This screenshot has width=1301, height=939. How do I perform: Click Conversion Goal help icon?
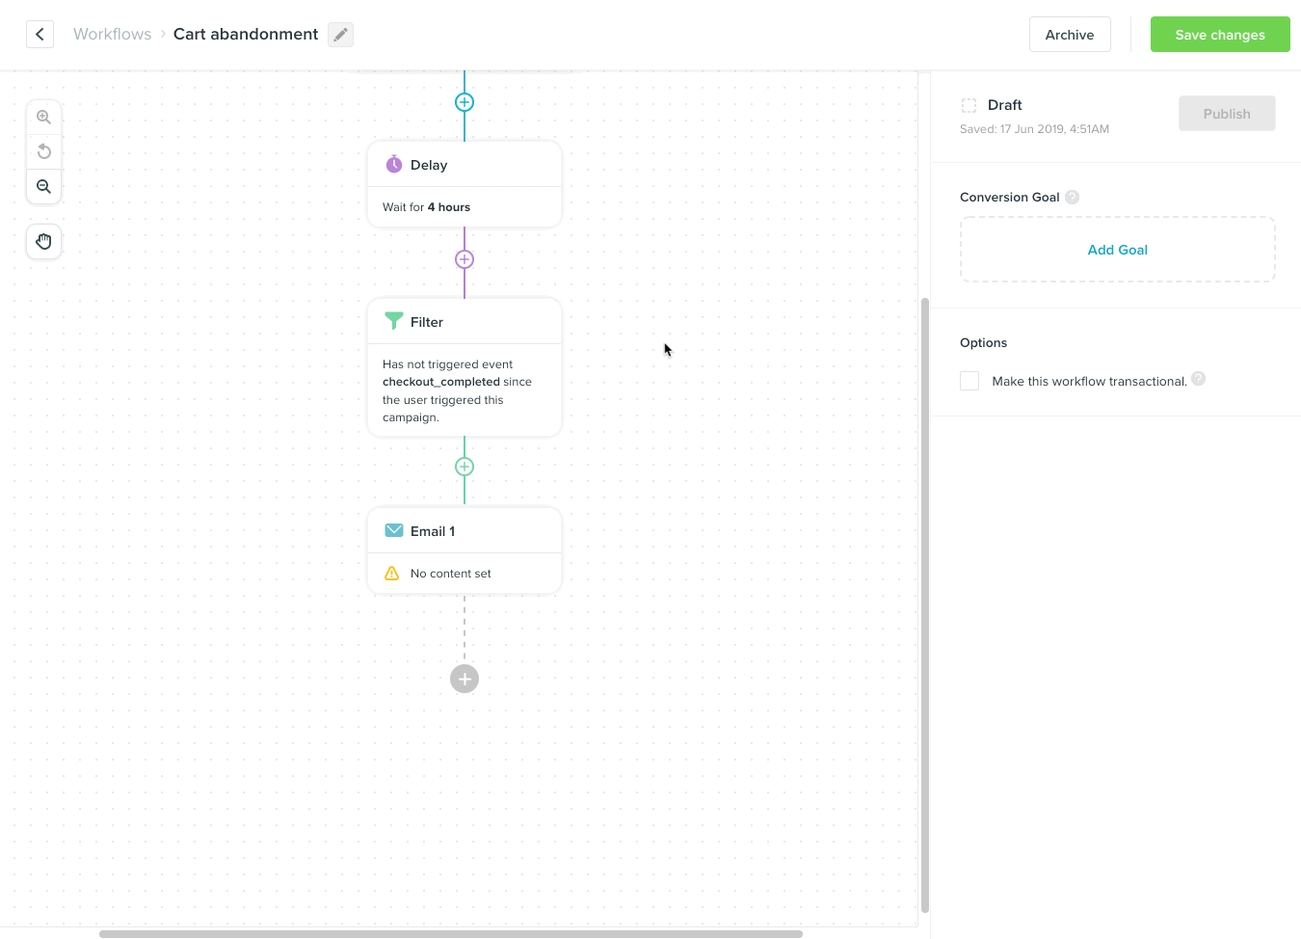[x=1072, y=198]
